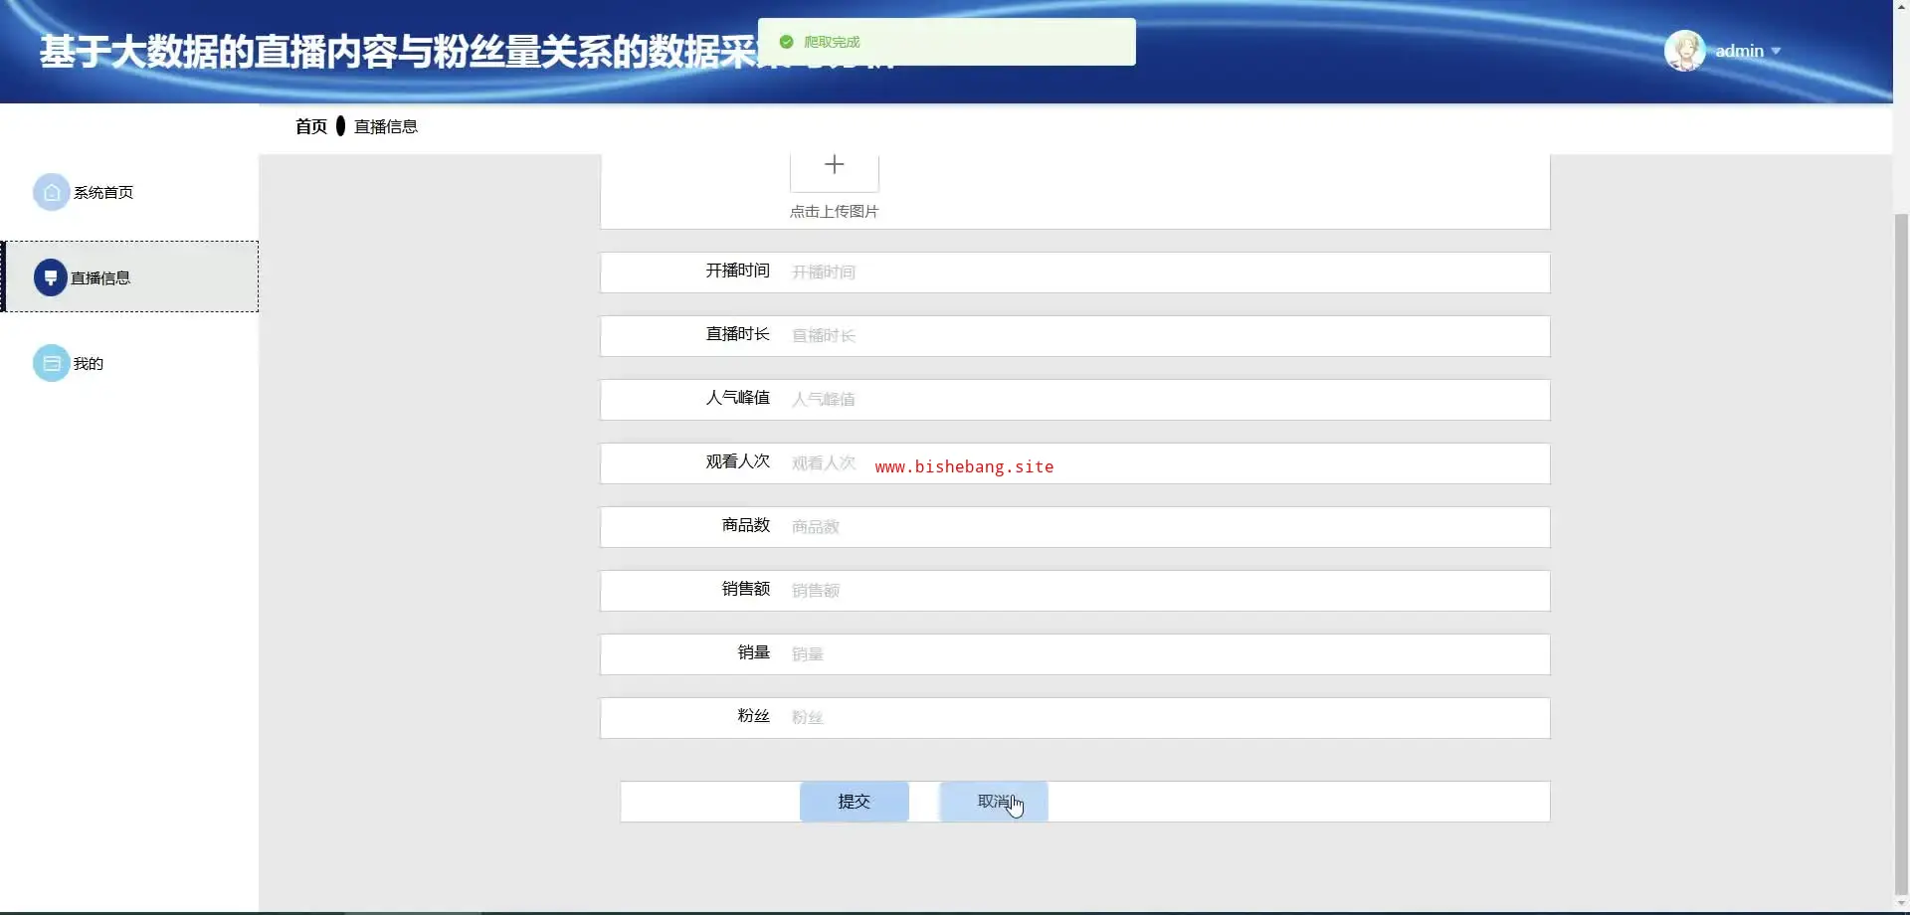Select the 商品数 input field
1910x915 pixels.
click(1166, 527)
